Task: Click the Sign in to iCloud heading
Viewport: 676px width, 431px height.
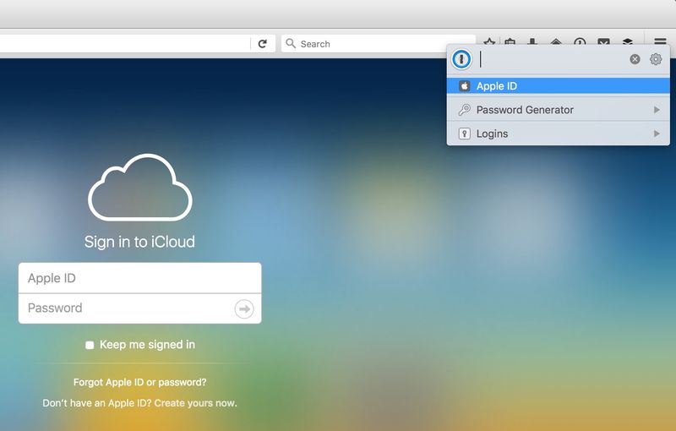Action: [139, 242]
